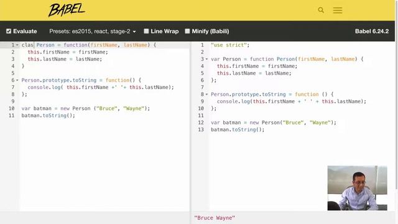Click input line 2 this.firstName assignment

68,52
